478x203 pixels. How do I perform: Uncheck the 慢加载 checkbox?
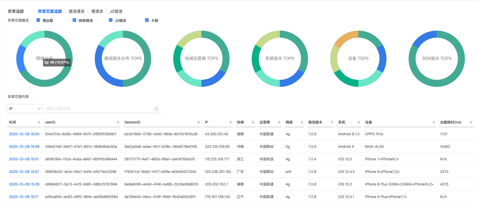coord(38,20)
